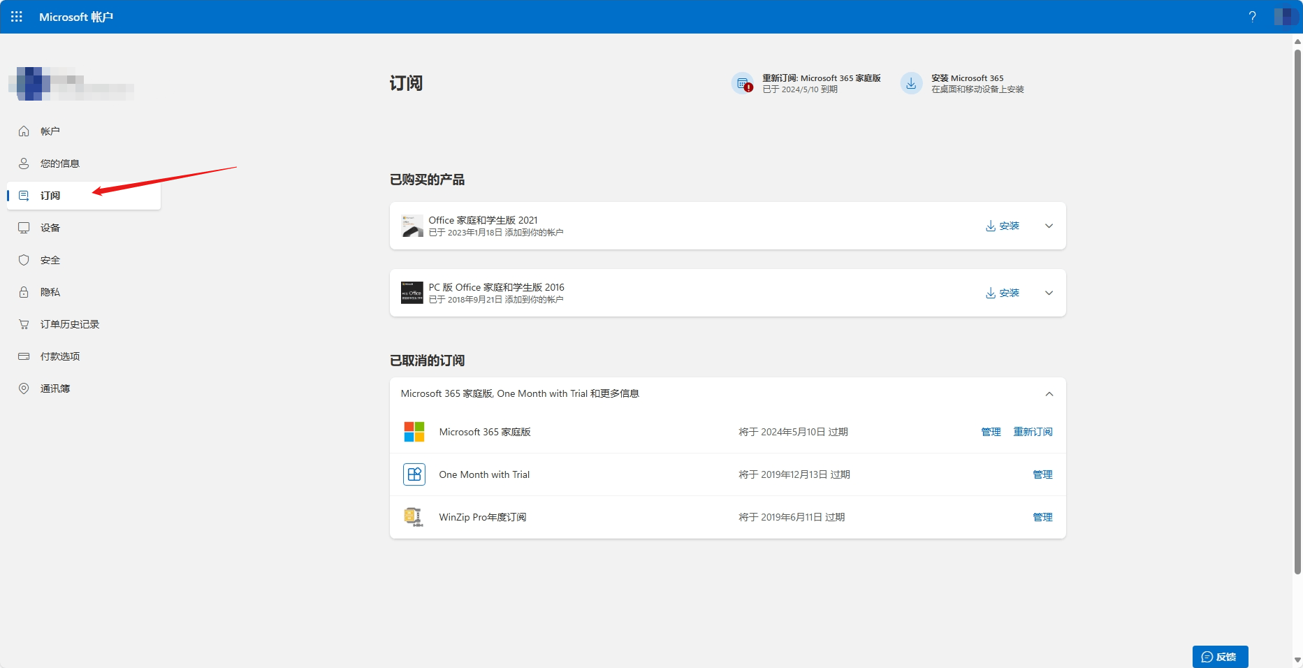Screen dimensions: 1303x668
Task: Click the One Month with Trial icon
Action: 414,474
